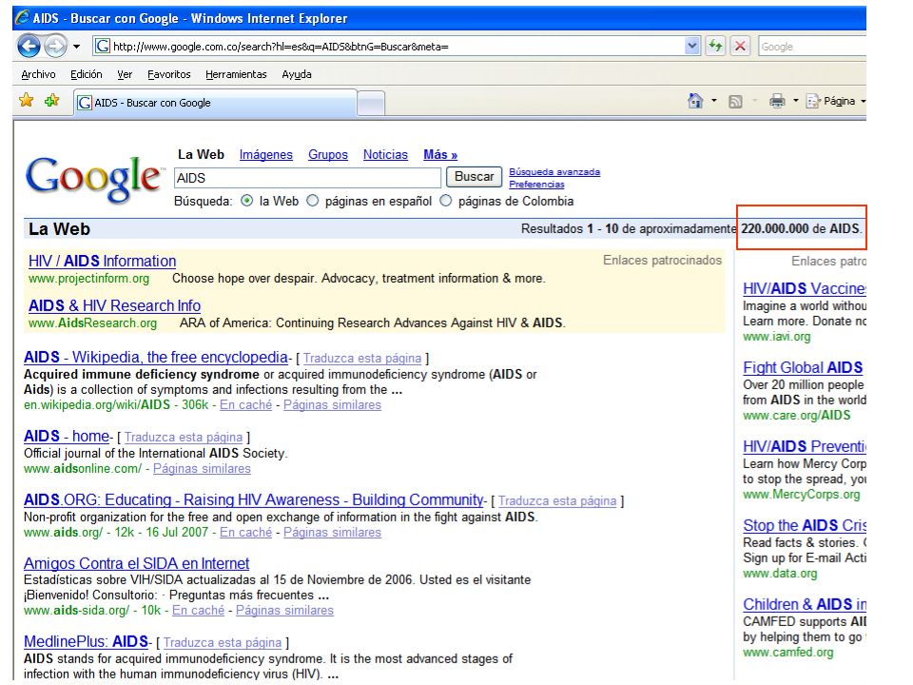Click the 'Más »' link
This screenshot has height=685, width=913.
(440, 155)
